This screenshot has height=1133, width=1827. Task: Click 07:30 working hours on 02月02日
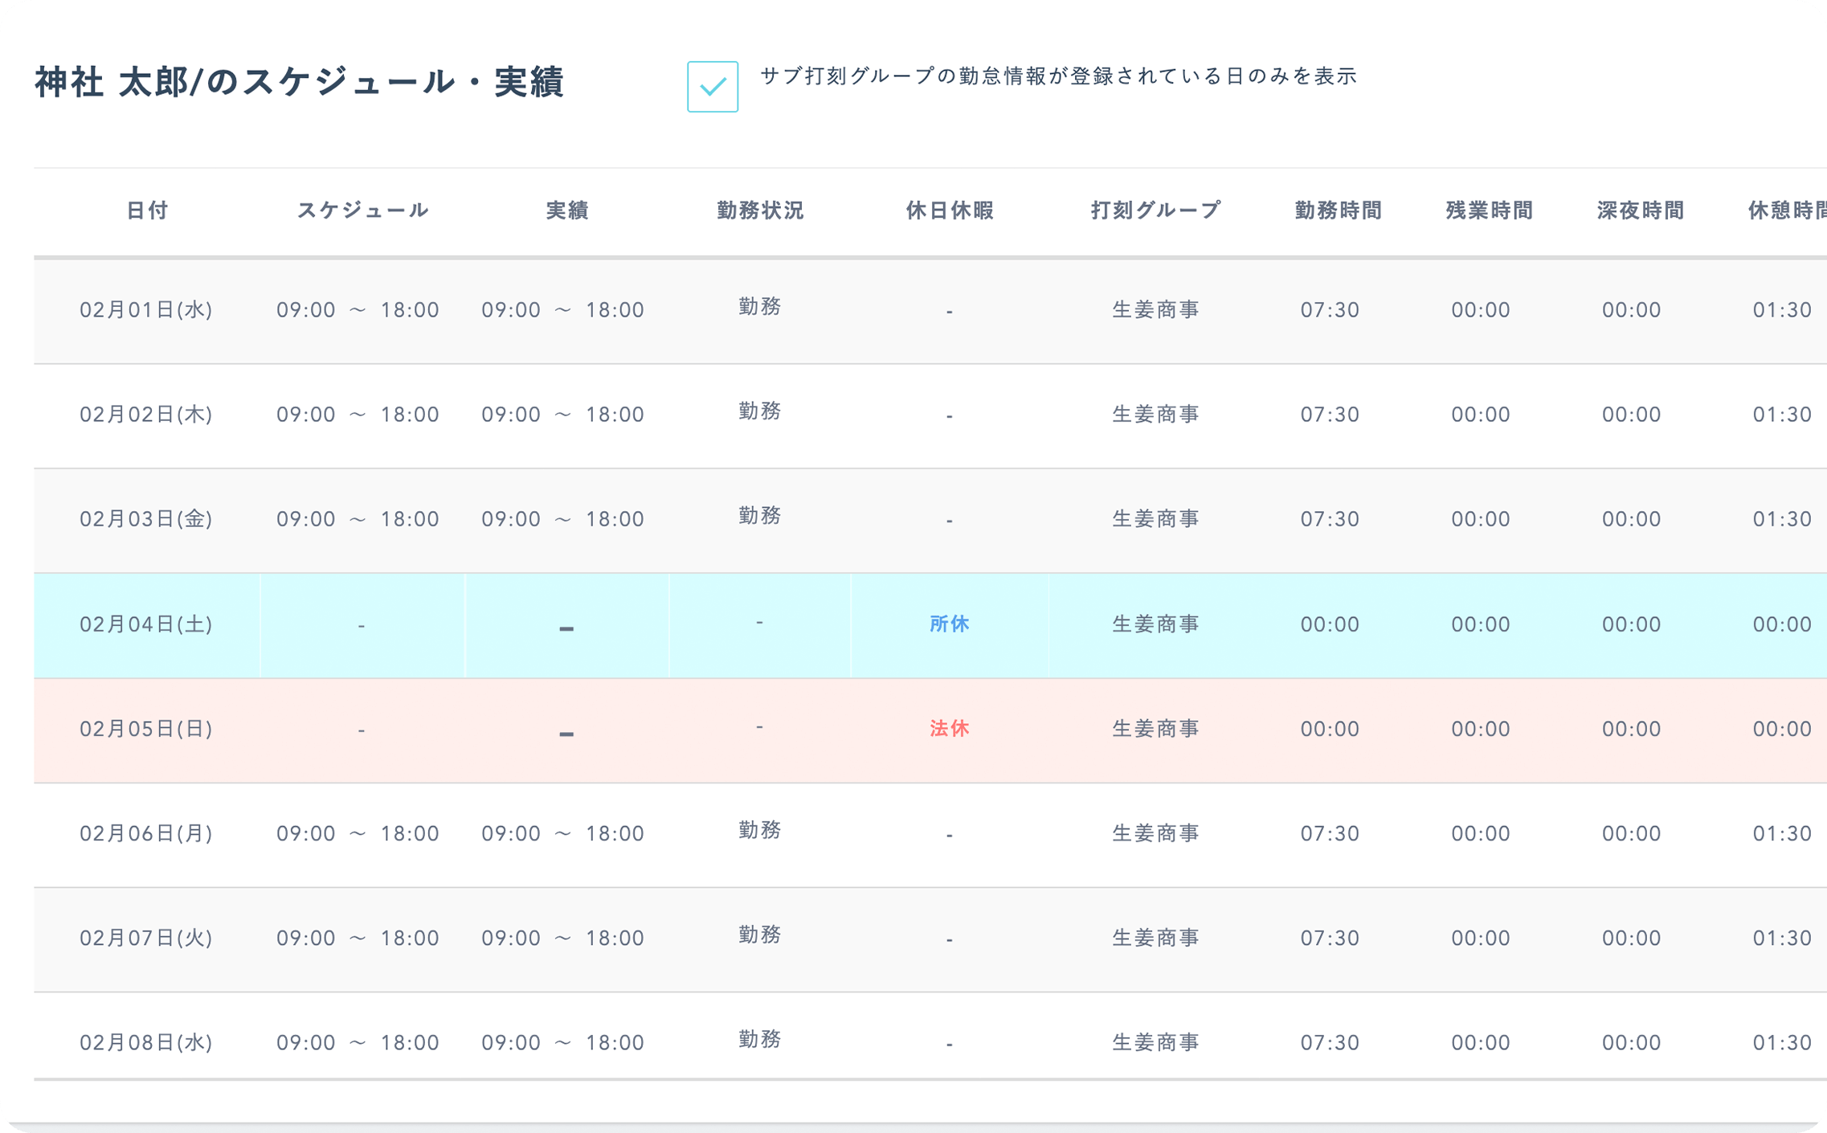pyautogui.click(x=1330, y=415)
